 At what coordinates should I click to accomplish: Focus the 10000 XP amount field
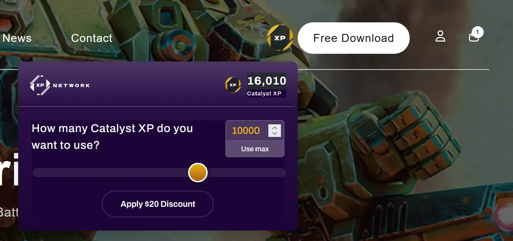click(246, 131)
